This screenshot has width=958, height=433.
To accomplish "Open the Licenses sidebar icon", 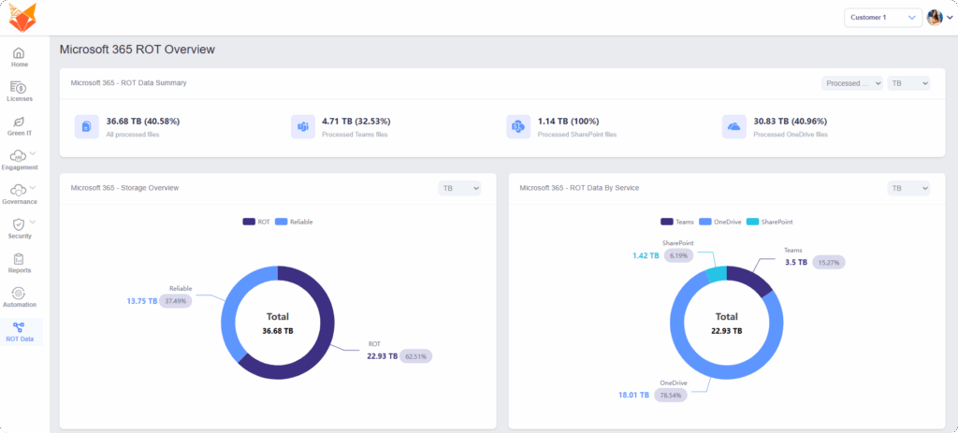I will click(19, 87).
